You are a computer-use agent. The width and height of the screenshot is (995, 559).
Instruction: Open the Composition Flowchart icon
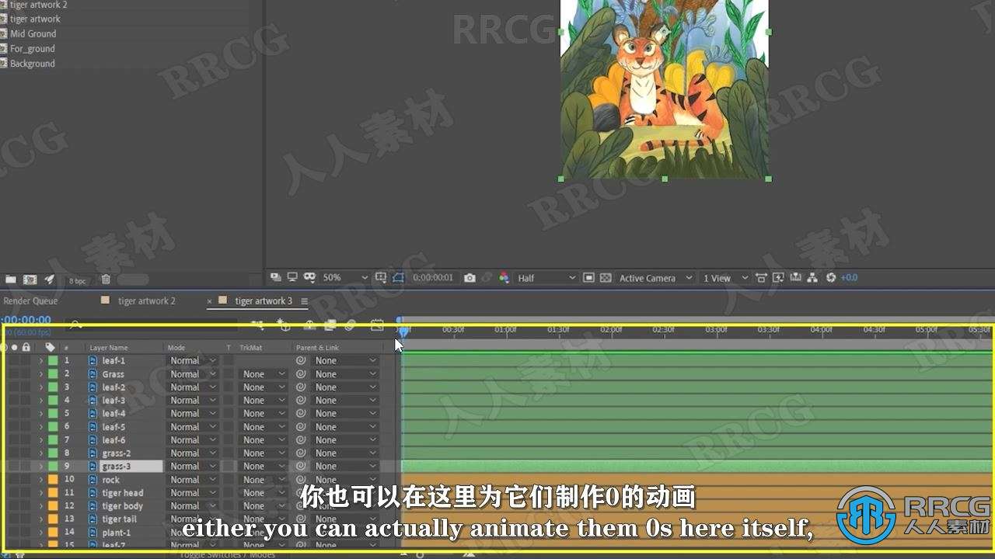812,277
